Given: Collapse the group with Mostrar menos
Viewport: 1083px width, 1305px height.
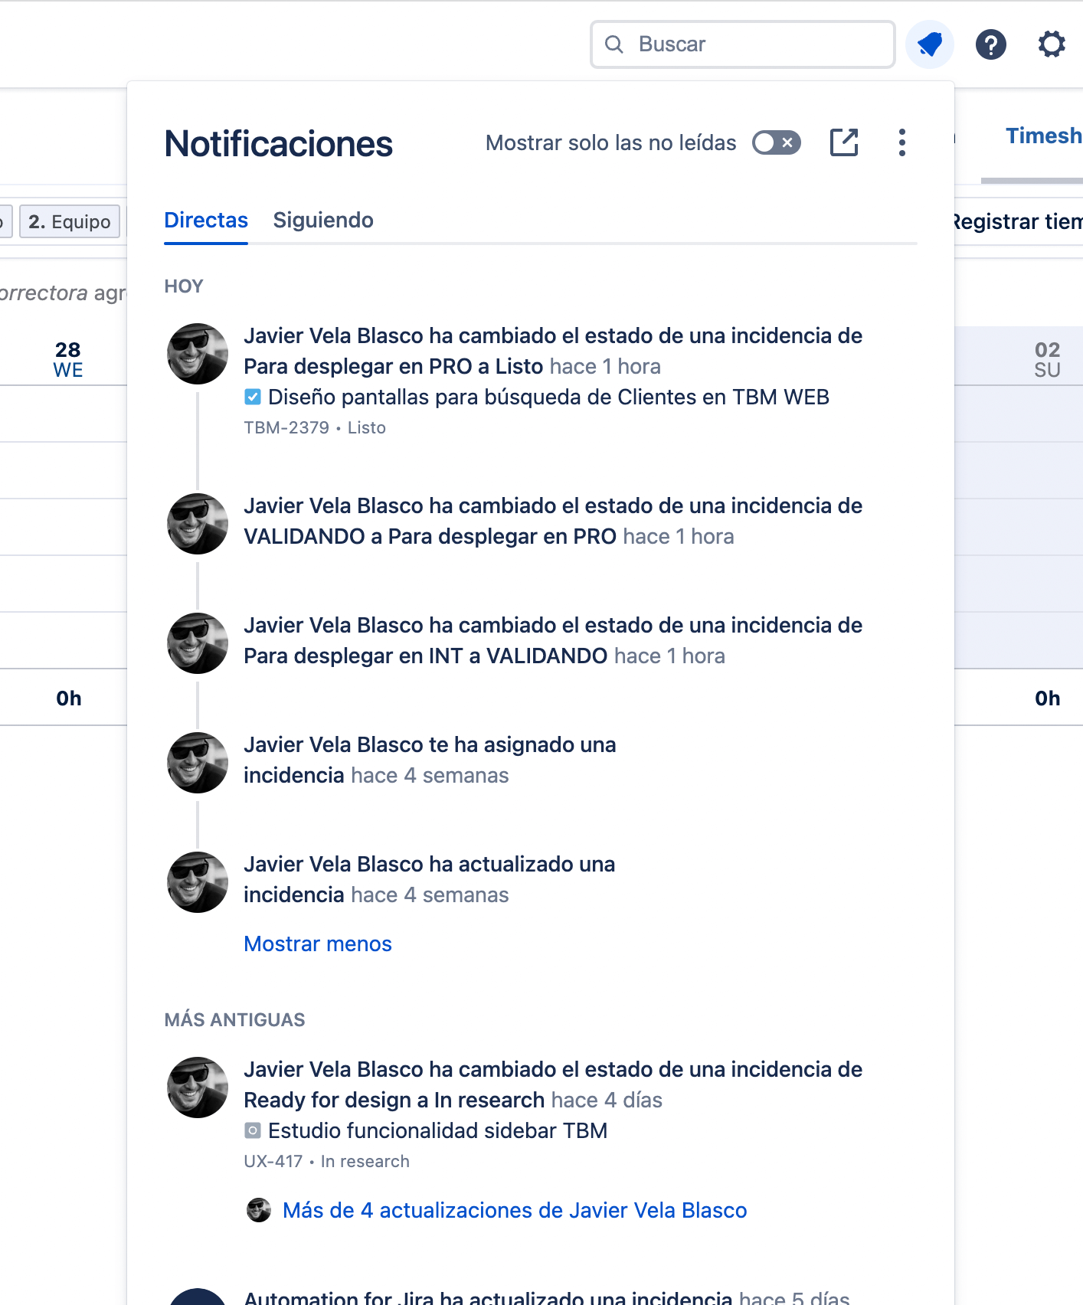Looking at the screenshot, I should 317,944.
